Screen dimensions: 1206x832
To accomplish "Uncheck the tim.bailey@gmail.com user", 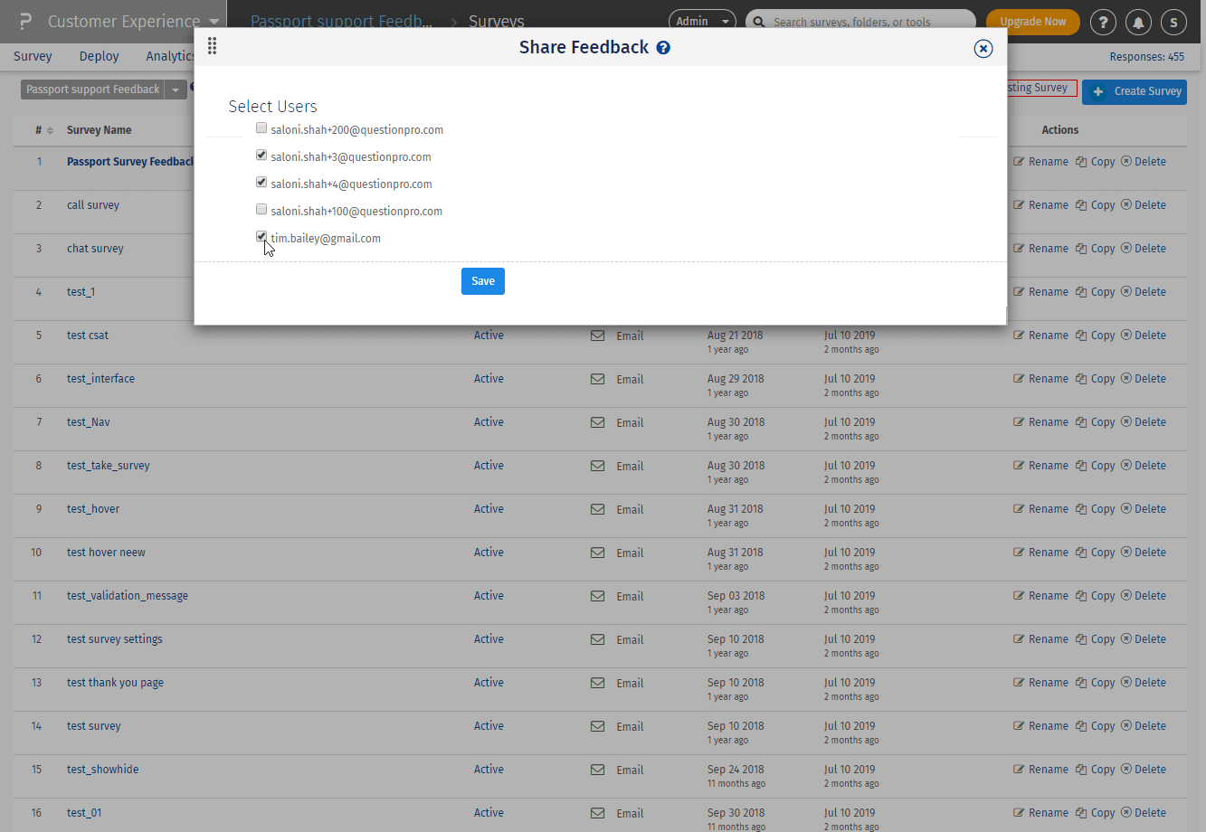I will tap(261, 237).
